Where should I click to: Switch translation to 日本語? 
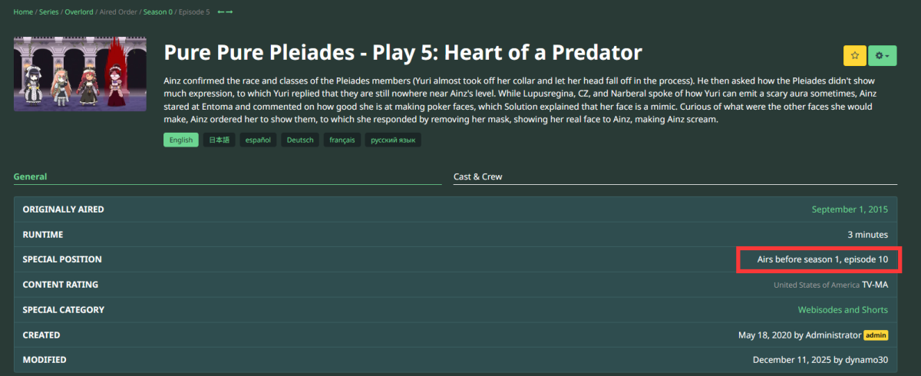tap(219, 140)
